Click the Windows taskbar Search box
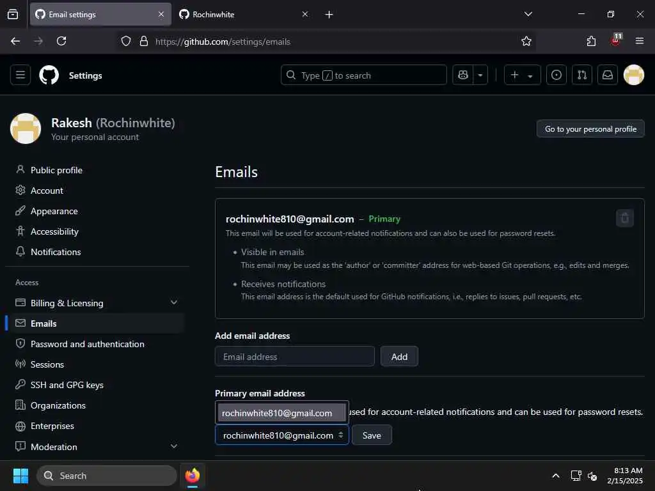Image resolution: width=655 pixels, height=491 pixels. 107,476
